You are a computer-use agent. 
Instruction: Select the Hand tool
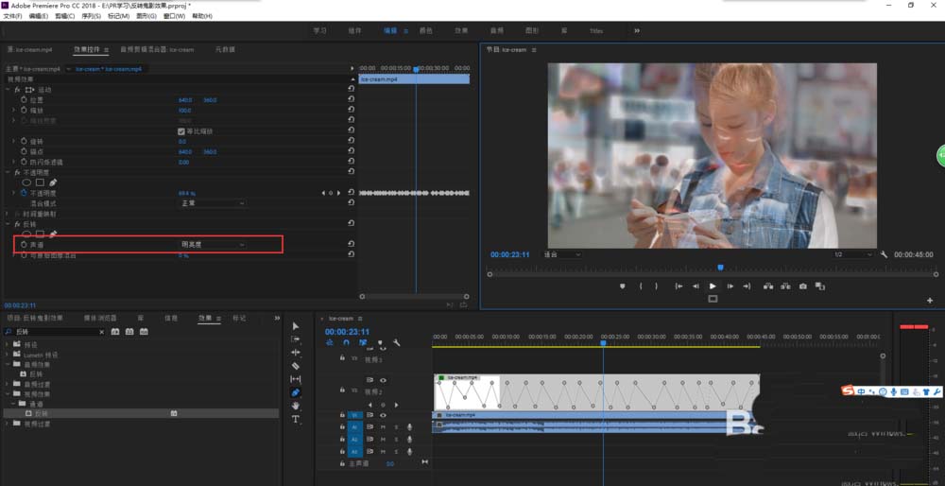[x=296, y=406]
